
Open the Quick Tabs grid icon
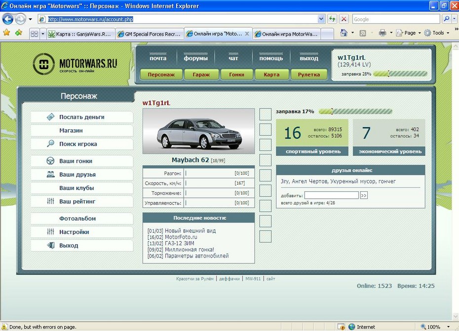coord(34,34)
